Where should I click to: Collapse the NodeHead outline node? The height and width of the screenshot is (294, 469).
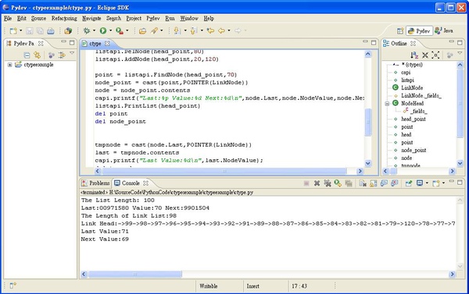[387, 104]
